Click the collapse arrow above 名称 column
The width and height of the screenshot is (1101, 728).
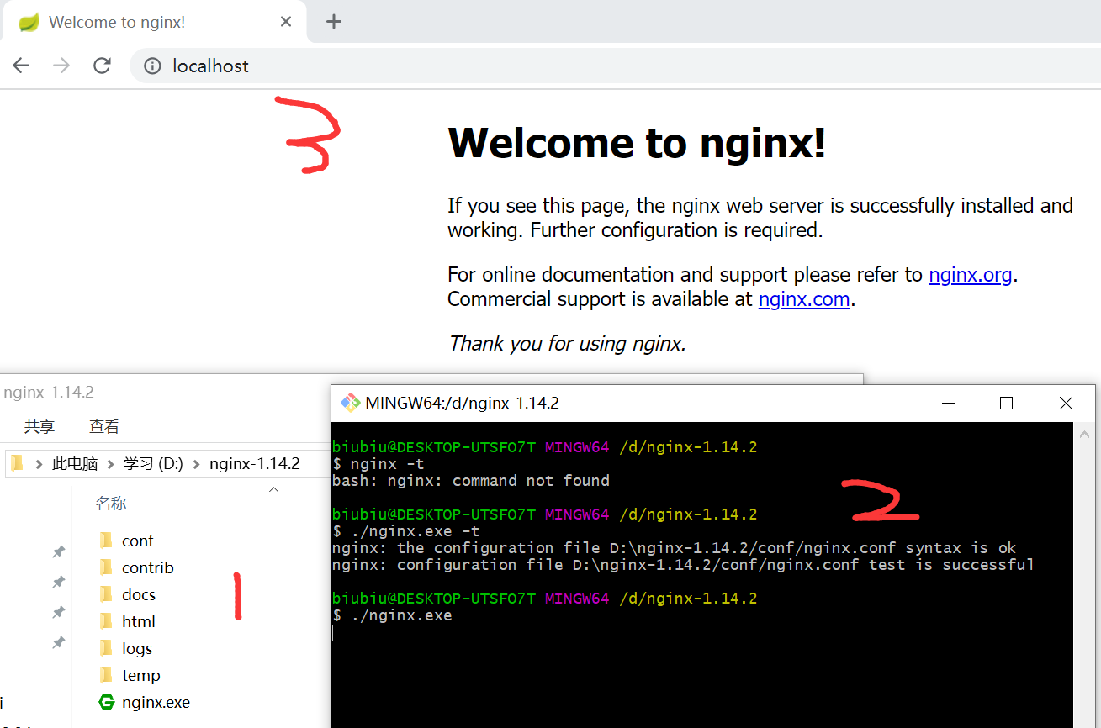point(273,489)
